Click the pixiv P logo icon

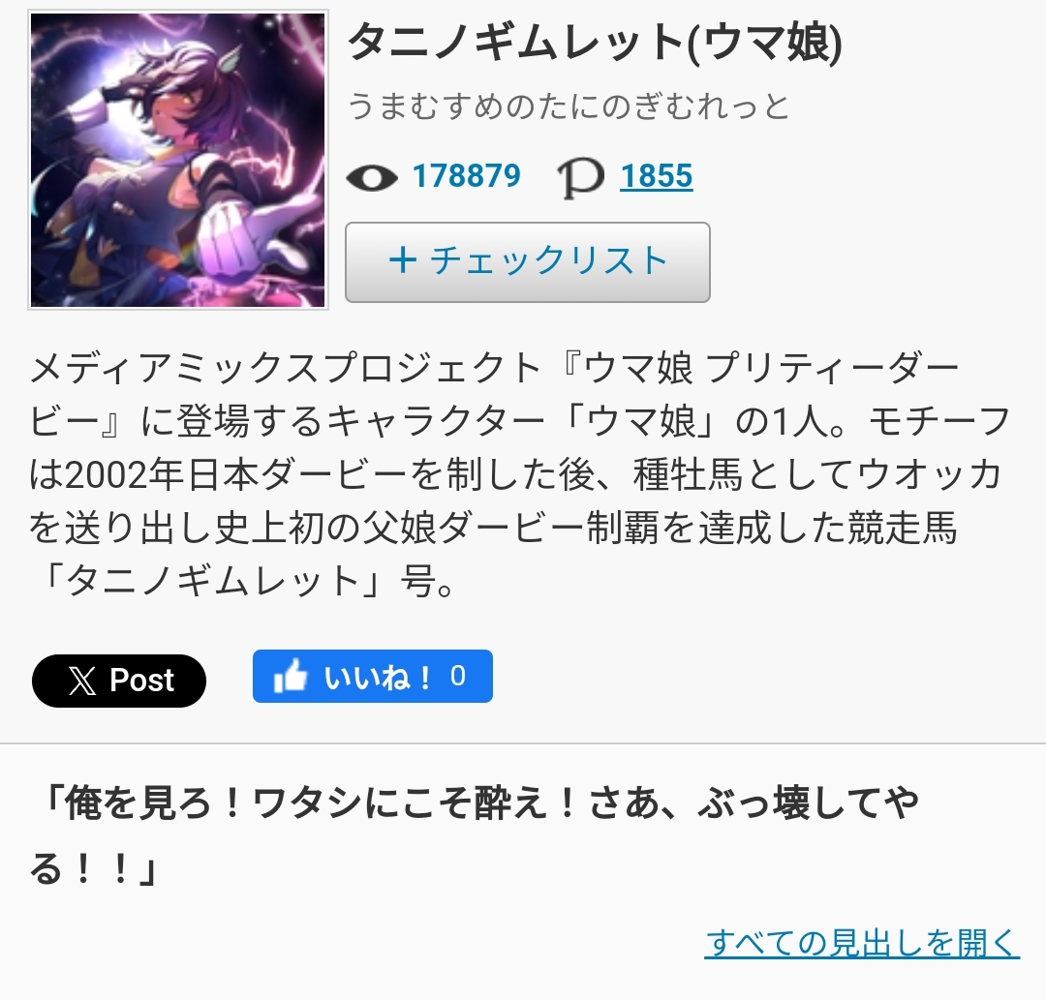click(580, 179)
